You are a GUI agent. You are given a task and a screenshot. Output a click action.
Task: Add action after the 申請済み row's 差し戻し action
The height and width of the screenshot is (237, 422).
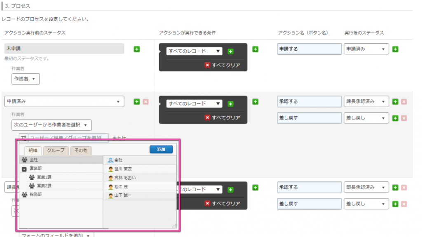click(395, 118)
